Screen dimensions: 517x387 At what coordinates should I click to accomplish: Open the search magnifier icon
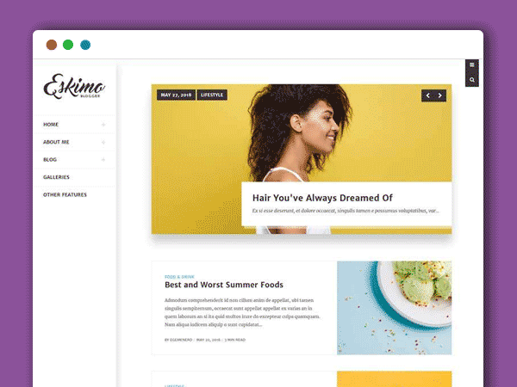[472, 80]
